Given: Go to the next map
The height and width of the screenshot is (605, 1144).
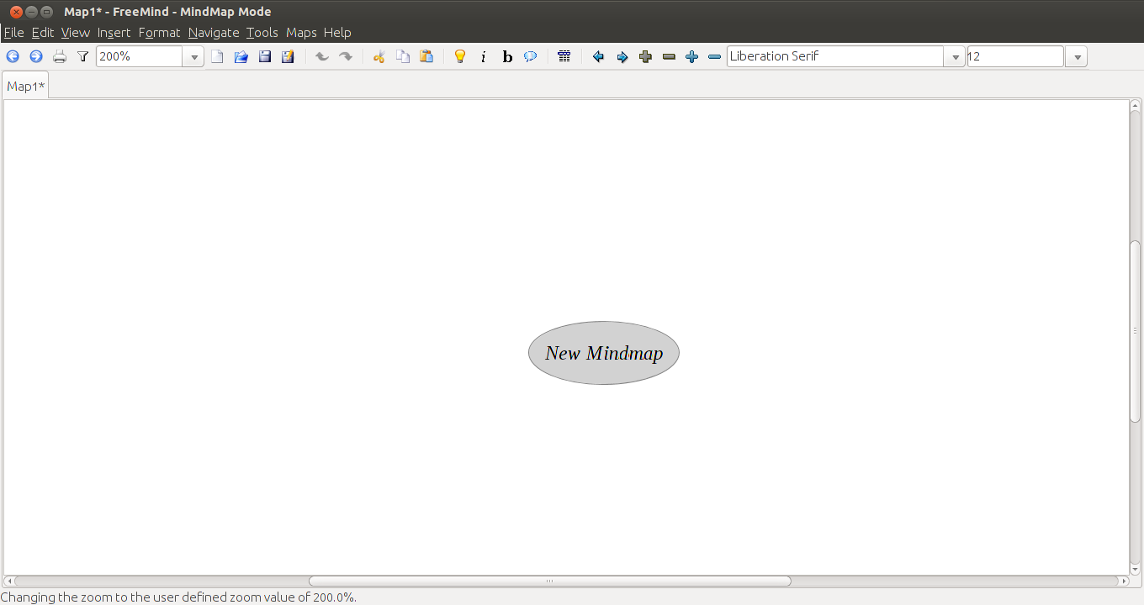Looking at the screenshot, I should pos(36,56).
